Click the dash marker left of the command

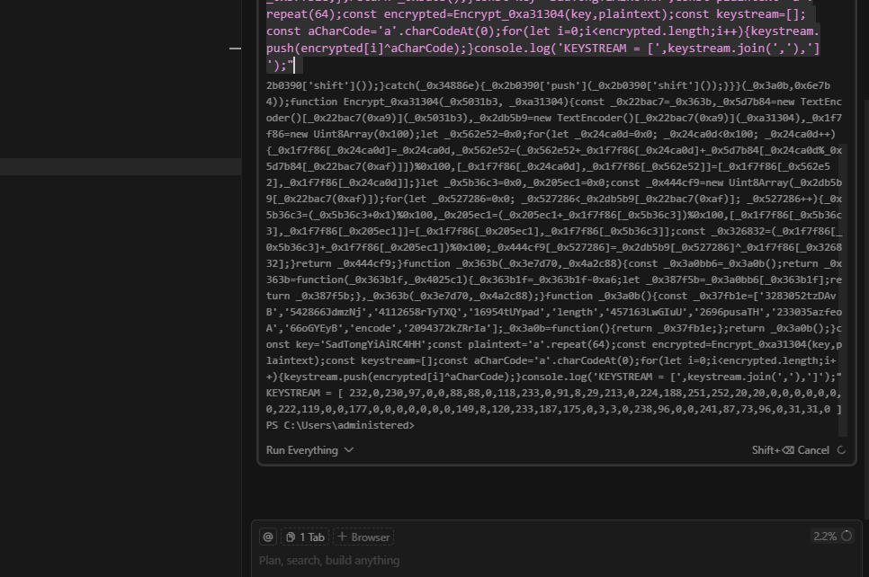point(235,48)
